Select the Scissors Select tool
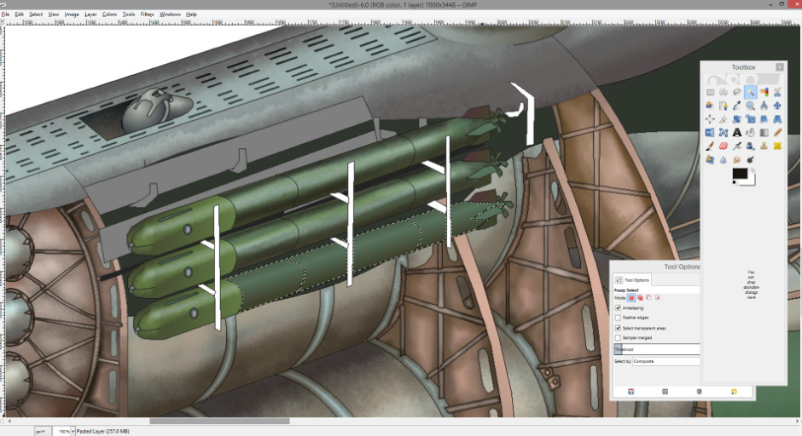The height and width of the screenshot is (436, 802). (777, 93)
